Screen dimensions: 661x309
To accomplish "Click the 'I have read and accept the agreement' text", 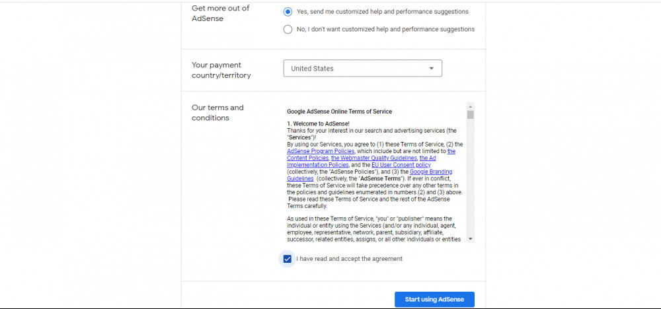I will [x=350, y=259].
